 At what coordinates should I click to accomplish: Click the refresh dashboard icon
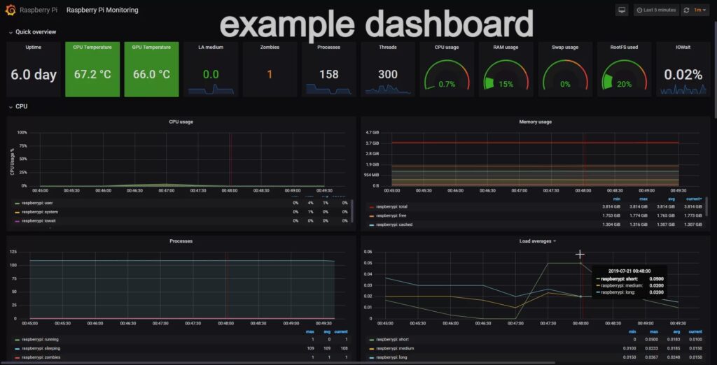coord(686,10)
